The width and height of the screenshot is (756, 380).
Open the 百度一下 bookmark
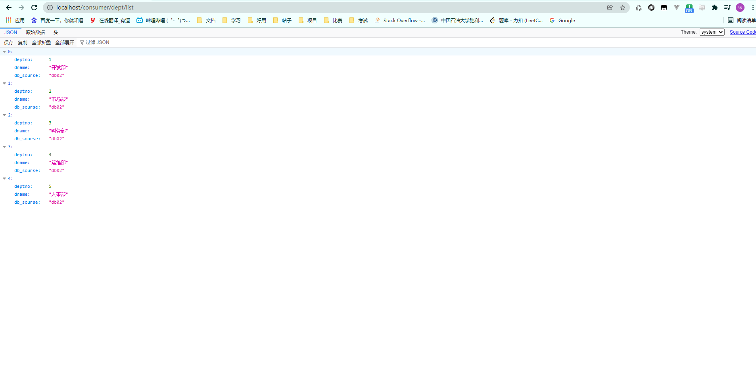click(x=57, y=20)
